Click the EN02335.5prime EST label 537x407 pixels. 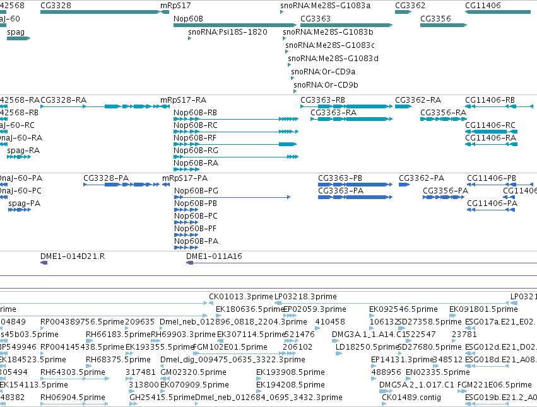(x=438, y=372)
